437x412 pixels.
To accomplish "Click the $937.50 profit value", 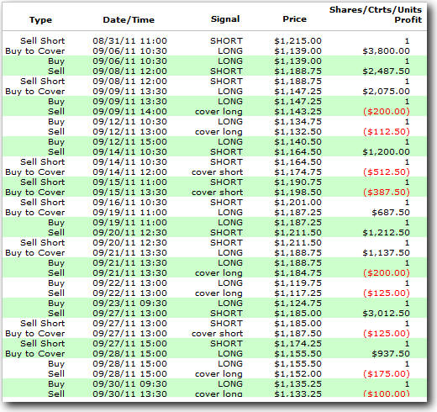I will tap(391, 354).
